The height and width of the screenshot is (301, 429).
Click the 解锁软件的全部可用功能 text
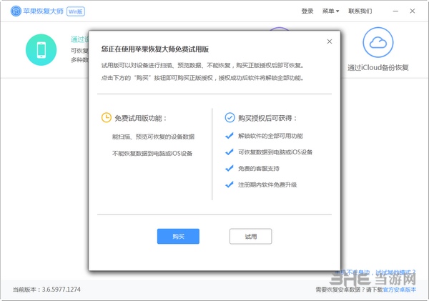[270, 136]
